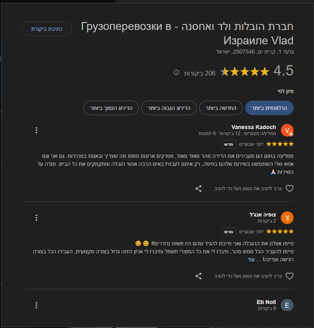Open Vanessa Kadoch's profile avatar
This screenshot has width=314, height=328.
286,130
